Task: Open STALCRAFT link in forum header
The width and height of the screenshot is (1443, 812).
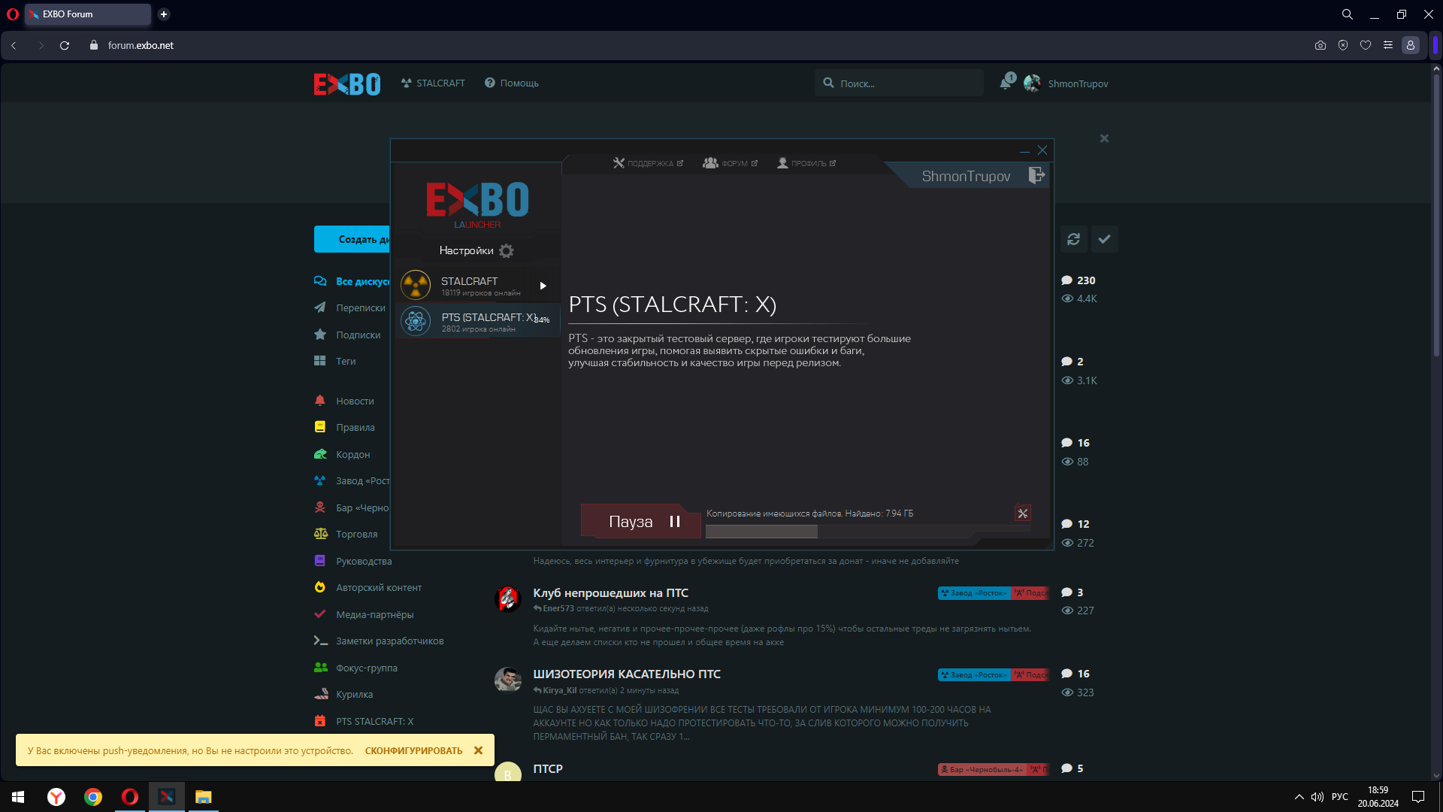Action: [x=433, y=83]
